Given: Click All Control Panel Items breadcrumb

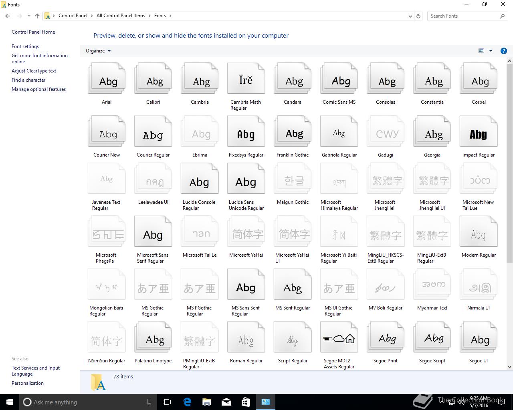Looking at the screenshot, I should click(x=121, y=16).
